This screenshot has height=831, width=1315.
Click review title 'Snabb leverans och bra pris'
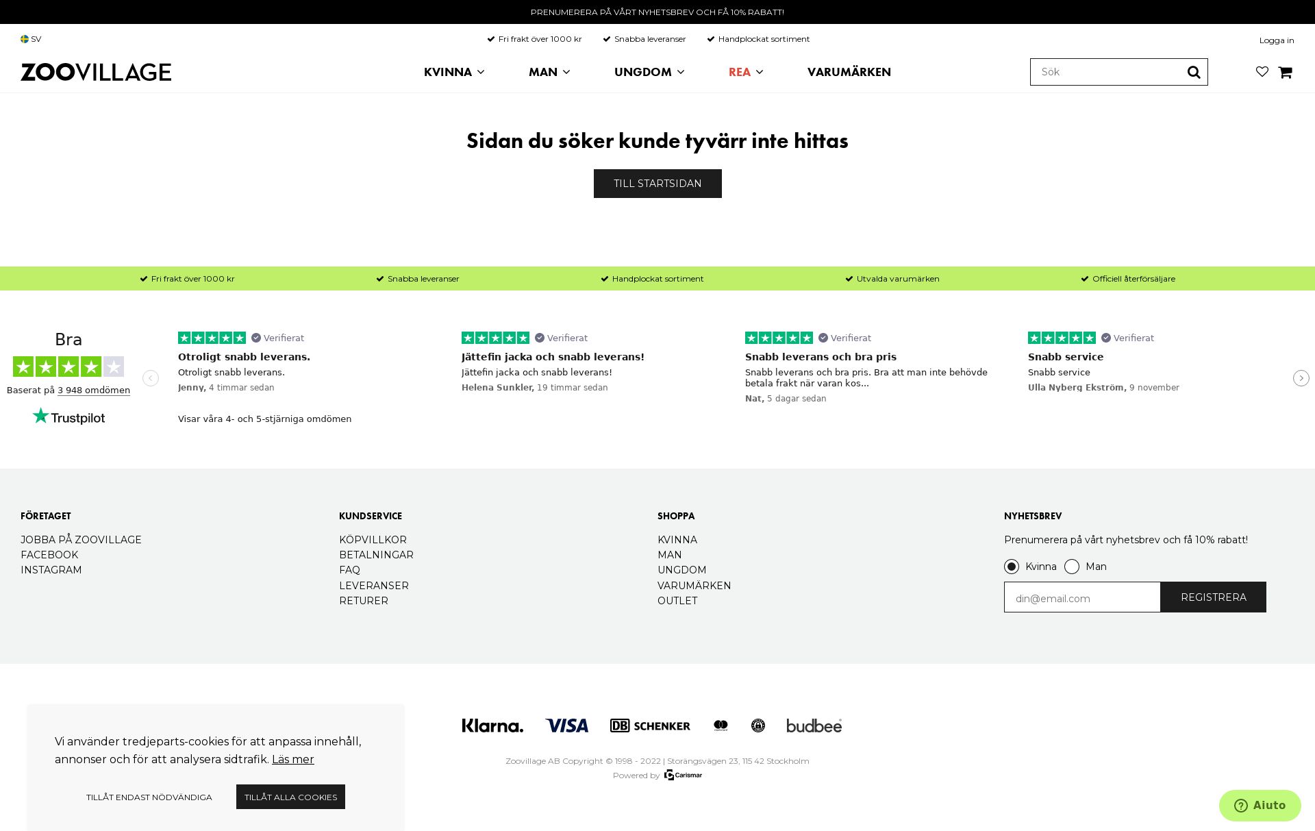(821, 357)
